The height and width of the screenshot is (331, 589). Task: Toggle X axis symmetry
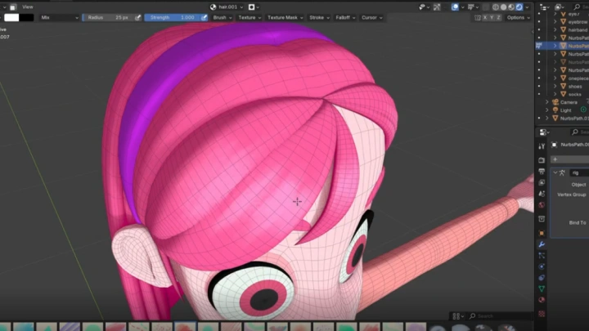(485, 18)
